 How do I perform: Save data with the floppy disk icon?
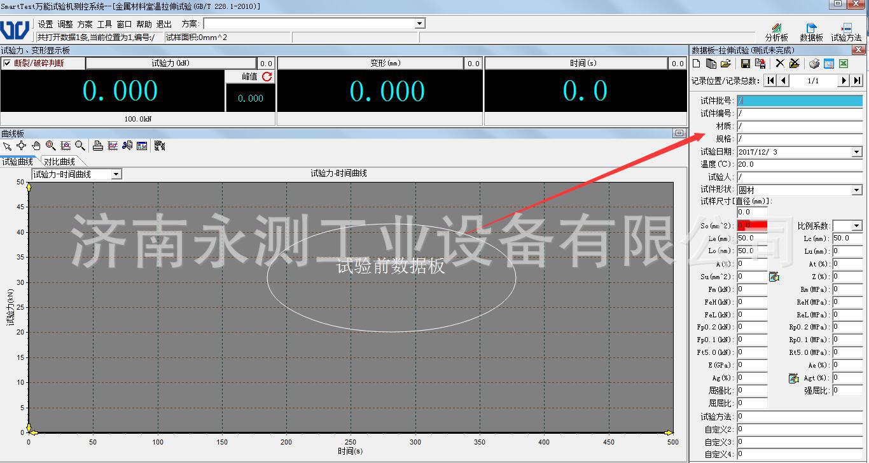coord(746,64)
